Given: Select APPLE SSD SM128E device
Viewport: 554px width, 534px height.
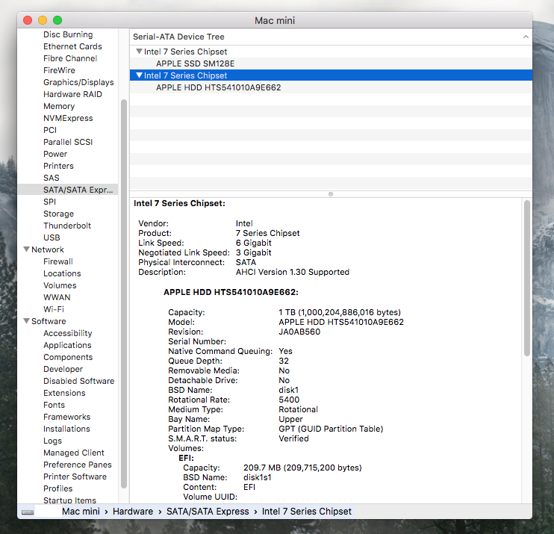Looking at the screenshot, I should (196, 63).
